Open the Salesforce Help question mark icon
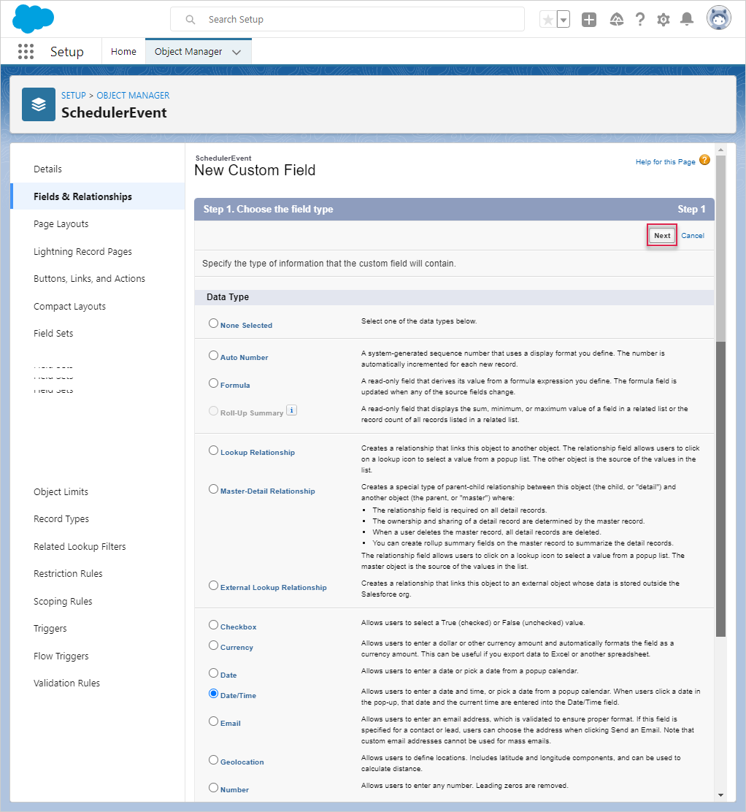This screenshot has width=746, height=812. (640, 20)
